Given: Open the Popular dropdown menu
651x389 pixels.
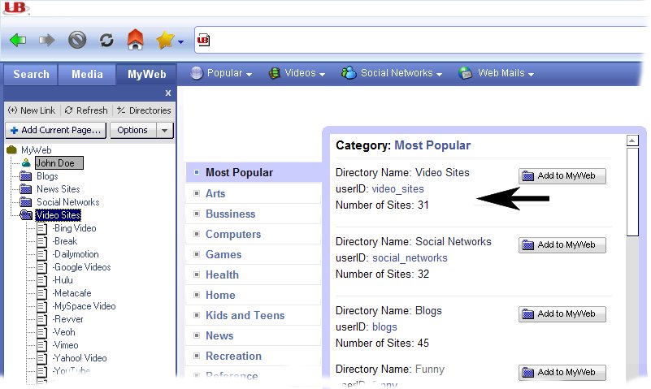Looking at the screenshot, I should coord(229,73).
